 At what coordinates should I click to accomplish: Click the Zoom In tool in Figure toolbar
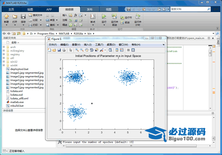[x=77, y=50]
